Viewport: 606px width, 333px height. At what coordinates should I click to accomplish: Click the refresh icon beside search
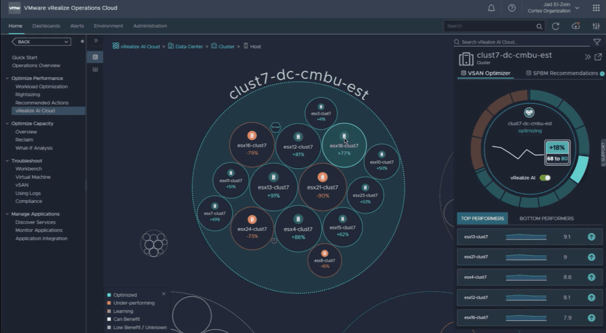(x=555, y=26)
